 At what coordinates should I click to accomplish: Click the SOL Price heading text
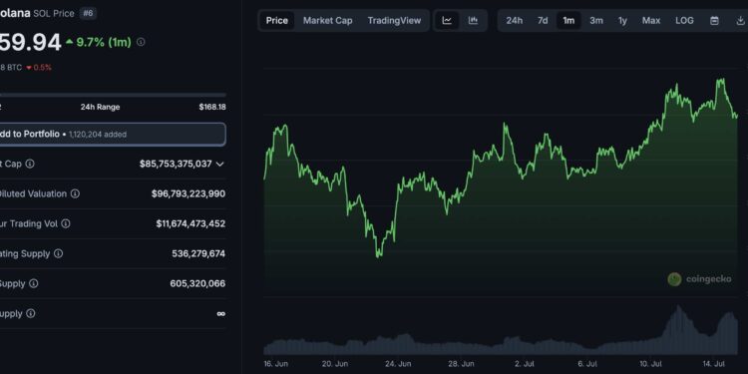click(x=54, y=13)
